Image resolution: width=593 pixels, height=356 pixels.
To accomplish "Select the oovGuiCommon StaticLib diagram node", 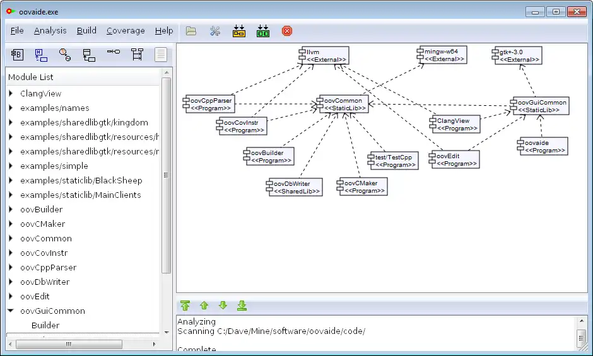I will point(539,106).
